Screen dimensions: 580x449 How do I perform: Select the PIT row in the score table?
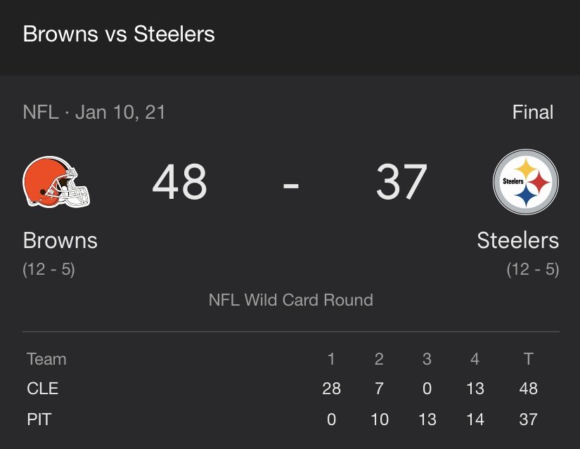click(x=291, y=419)
